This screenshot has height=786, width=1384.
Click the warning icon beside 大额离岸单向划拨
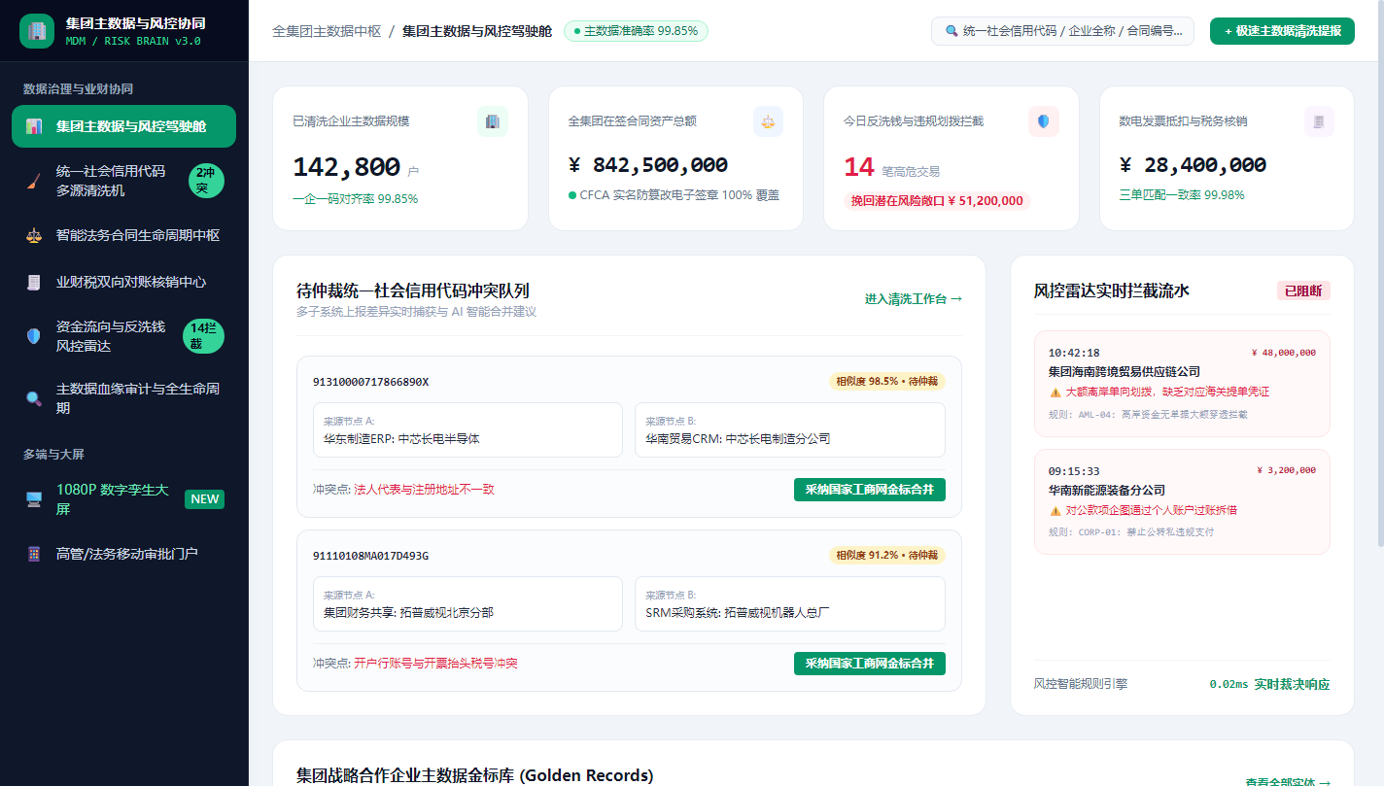coord(1055,393)
